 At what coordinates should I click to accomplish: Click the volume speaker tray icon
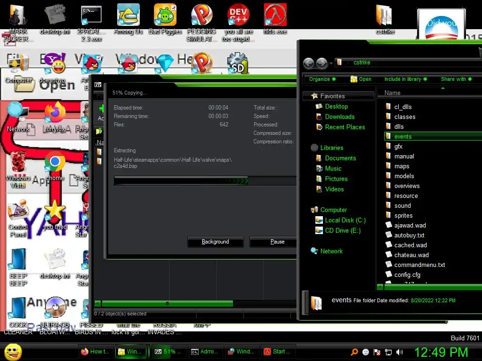(x=400, y=352)
